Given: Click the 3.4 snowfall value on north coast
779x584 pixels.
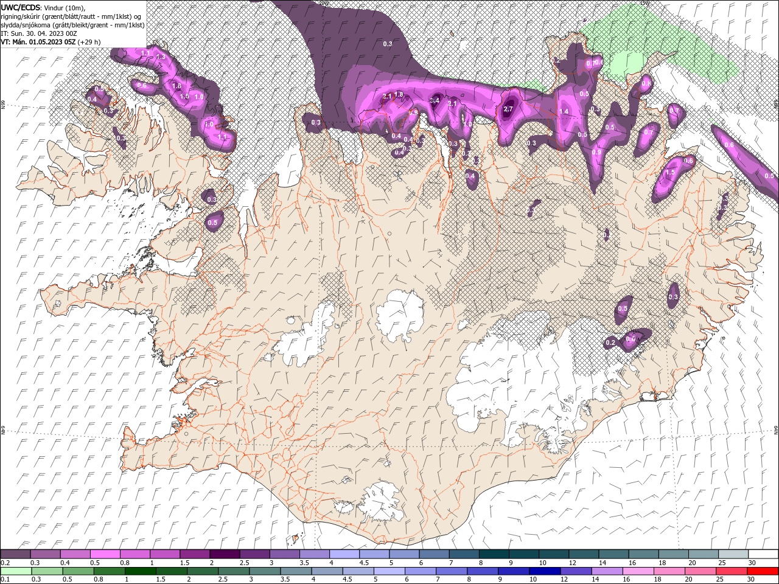Looking at the screenshot, I should (x=435, y=100).
